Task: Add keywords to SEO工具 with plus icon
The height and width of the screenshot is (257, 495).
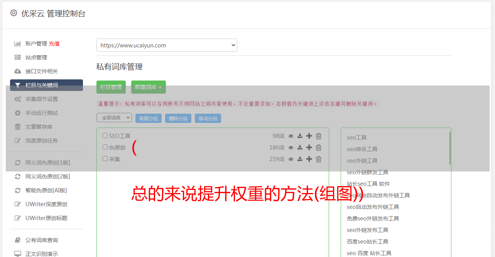Action: [309, 136]
